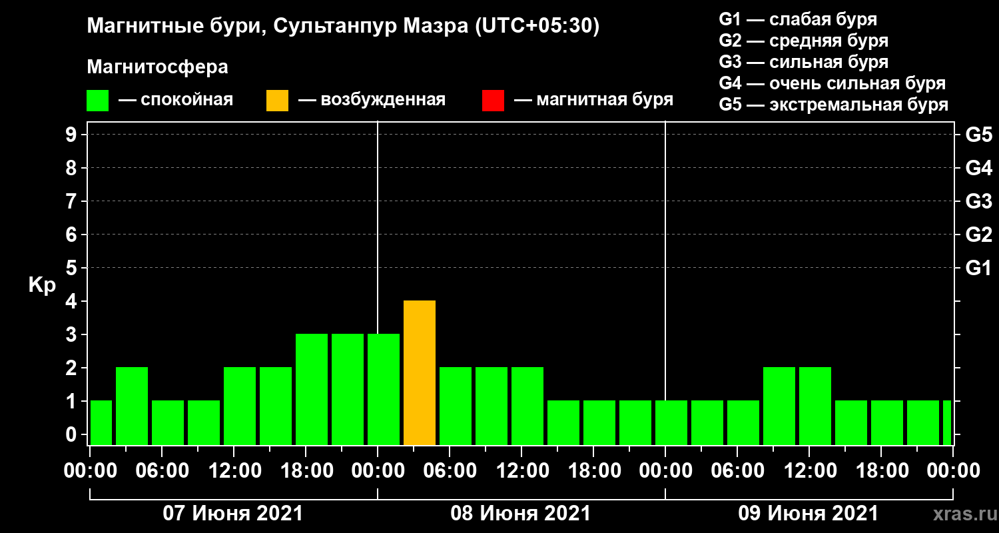The image size is (999, 533).
Task: Click the '— спокойная' legend label
Action: click(x=175, y=101)
